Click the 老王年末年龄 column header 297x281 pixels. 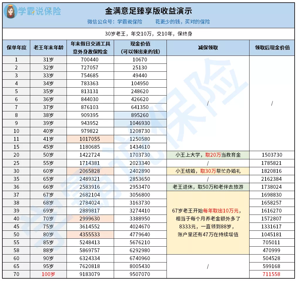(48, 48)
